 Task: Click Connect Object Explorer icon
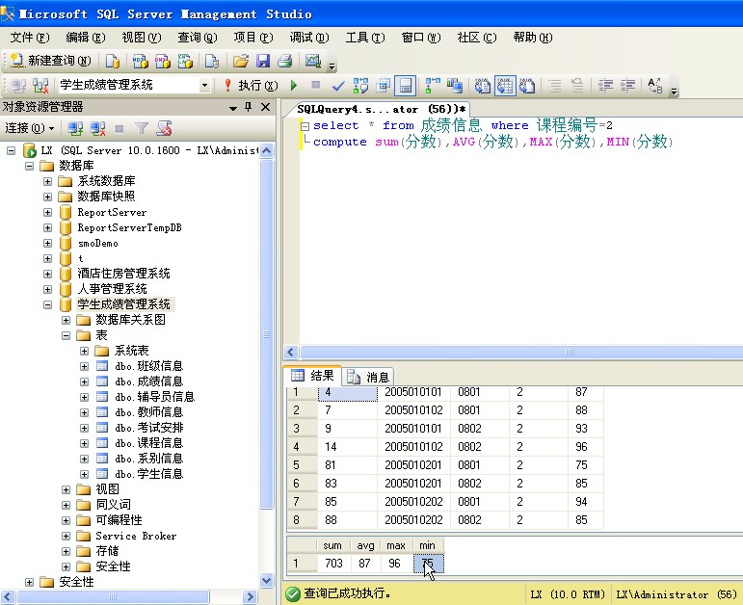point(75,128)
